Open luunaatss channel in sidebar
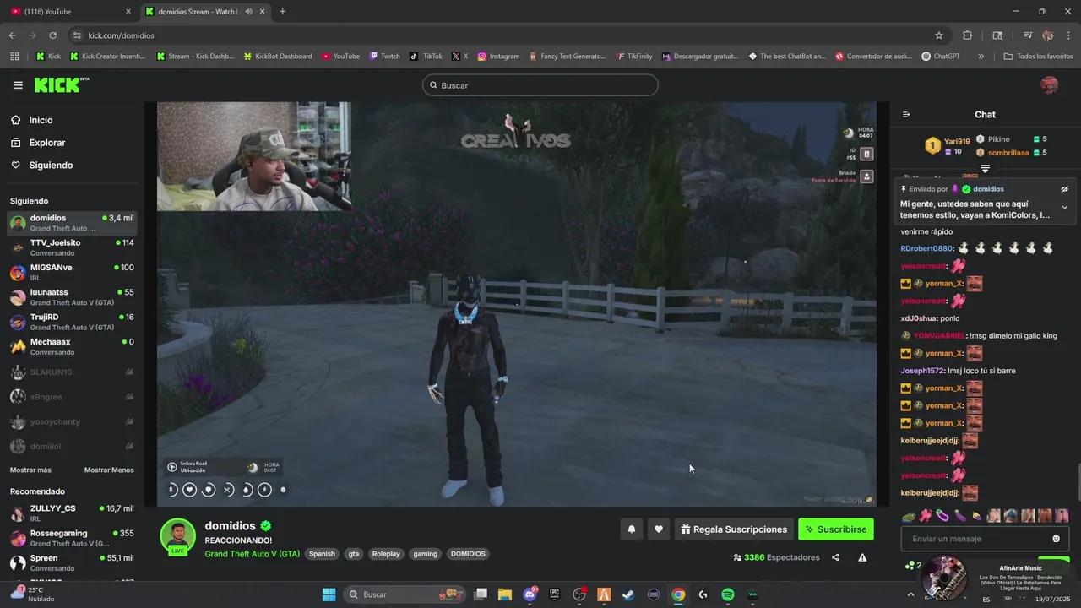The height and width of the screenshot is (608, 1081). point(71,297)
